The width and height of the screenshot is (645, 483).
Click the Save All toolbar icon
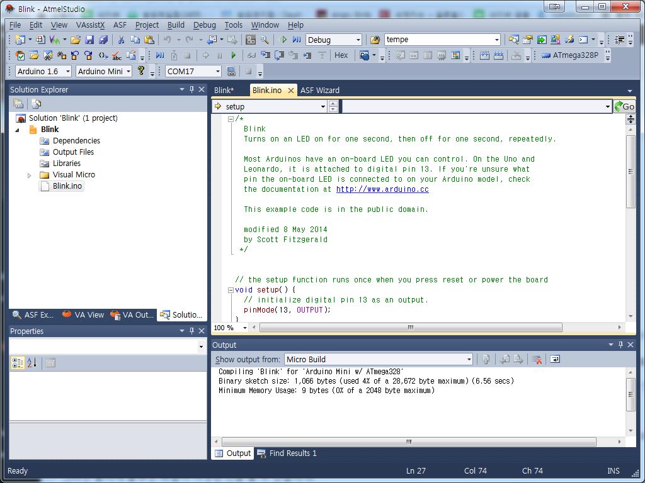click(x=103, y=40)
